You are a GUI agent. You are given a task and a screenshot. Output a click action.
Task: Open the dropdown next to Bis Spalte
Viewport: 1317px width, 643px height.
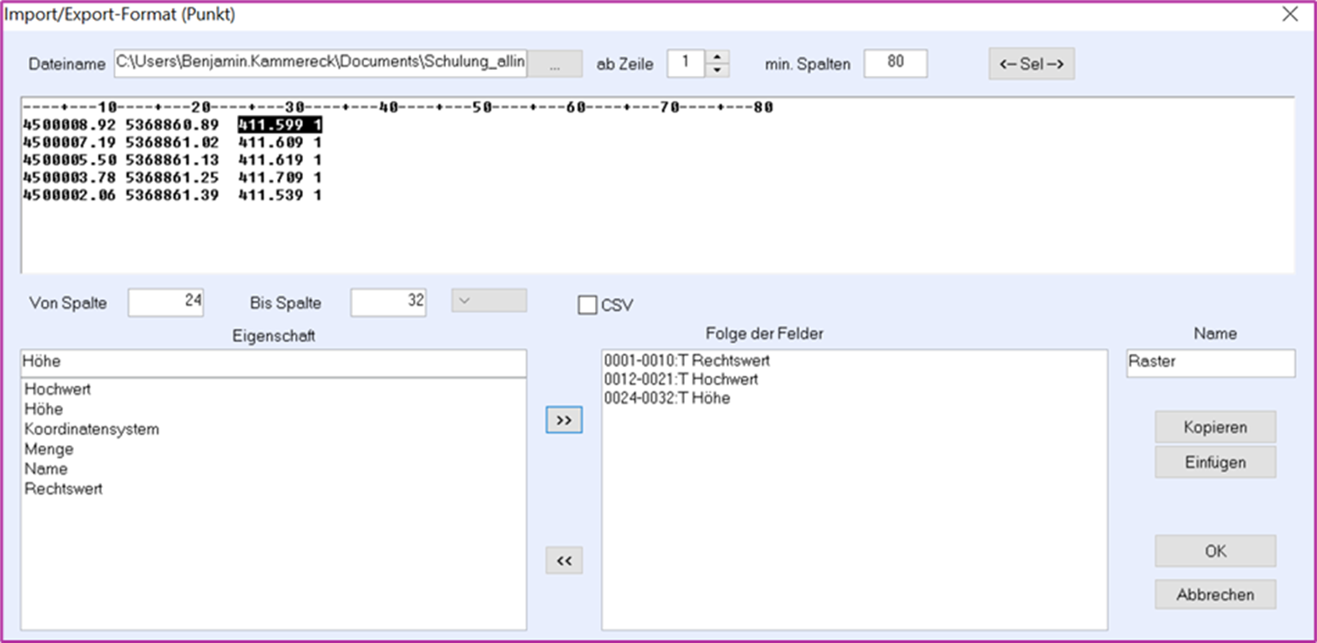pos(489,301)
